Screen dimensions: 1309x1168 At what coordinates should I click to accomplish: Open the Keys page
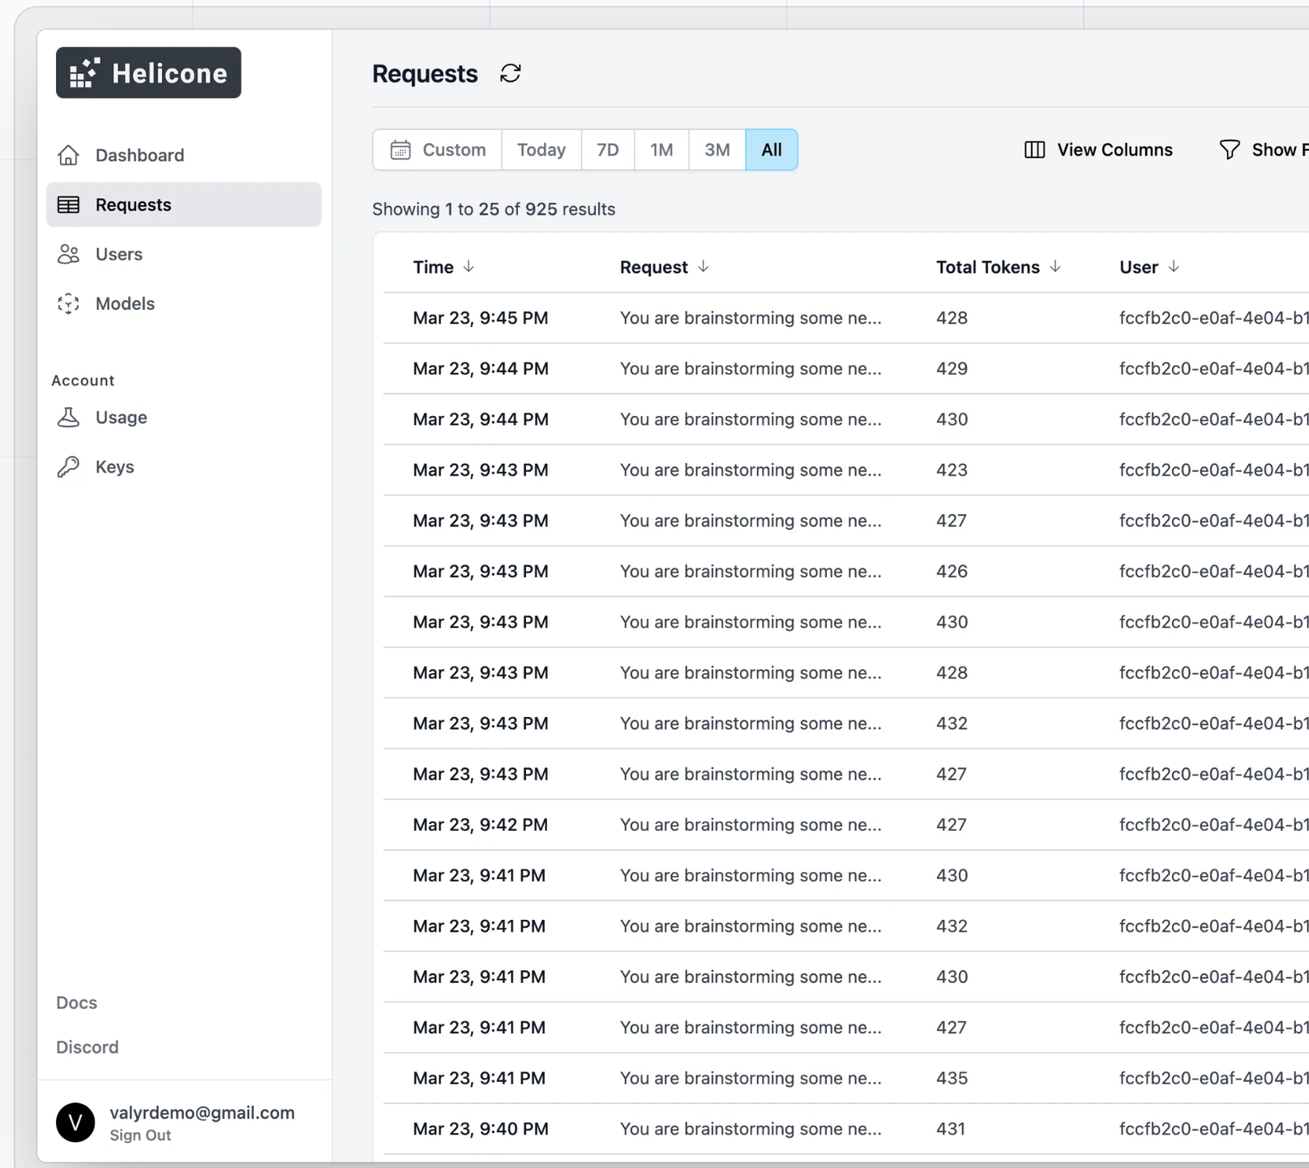184,467
